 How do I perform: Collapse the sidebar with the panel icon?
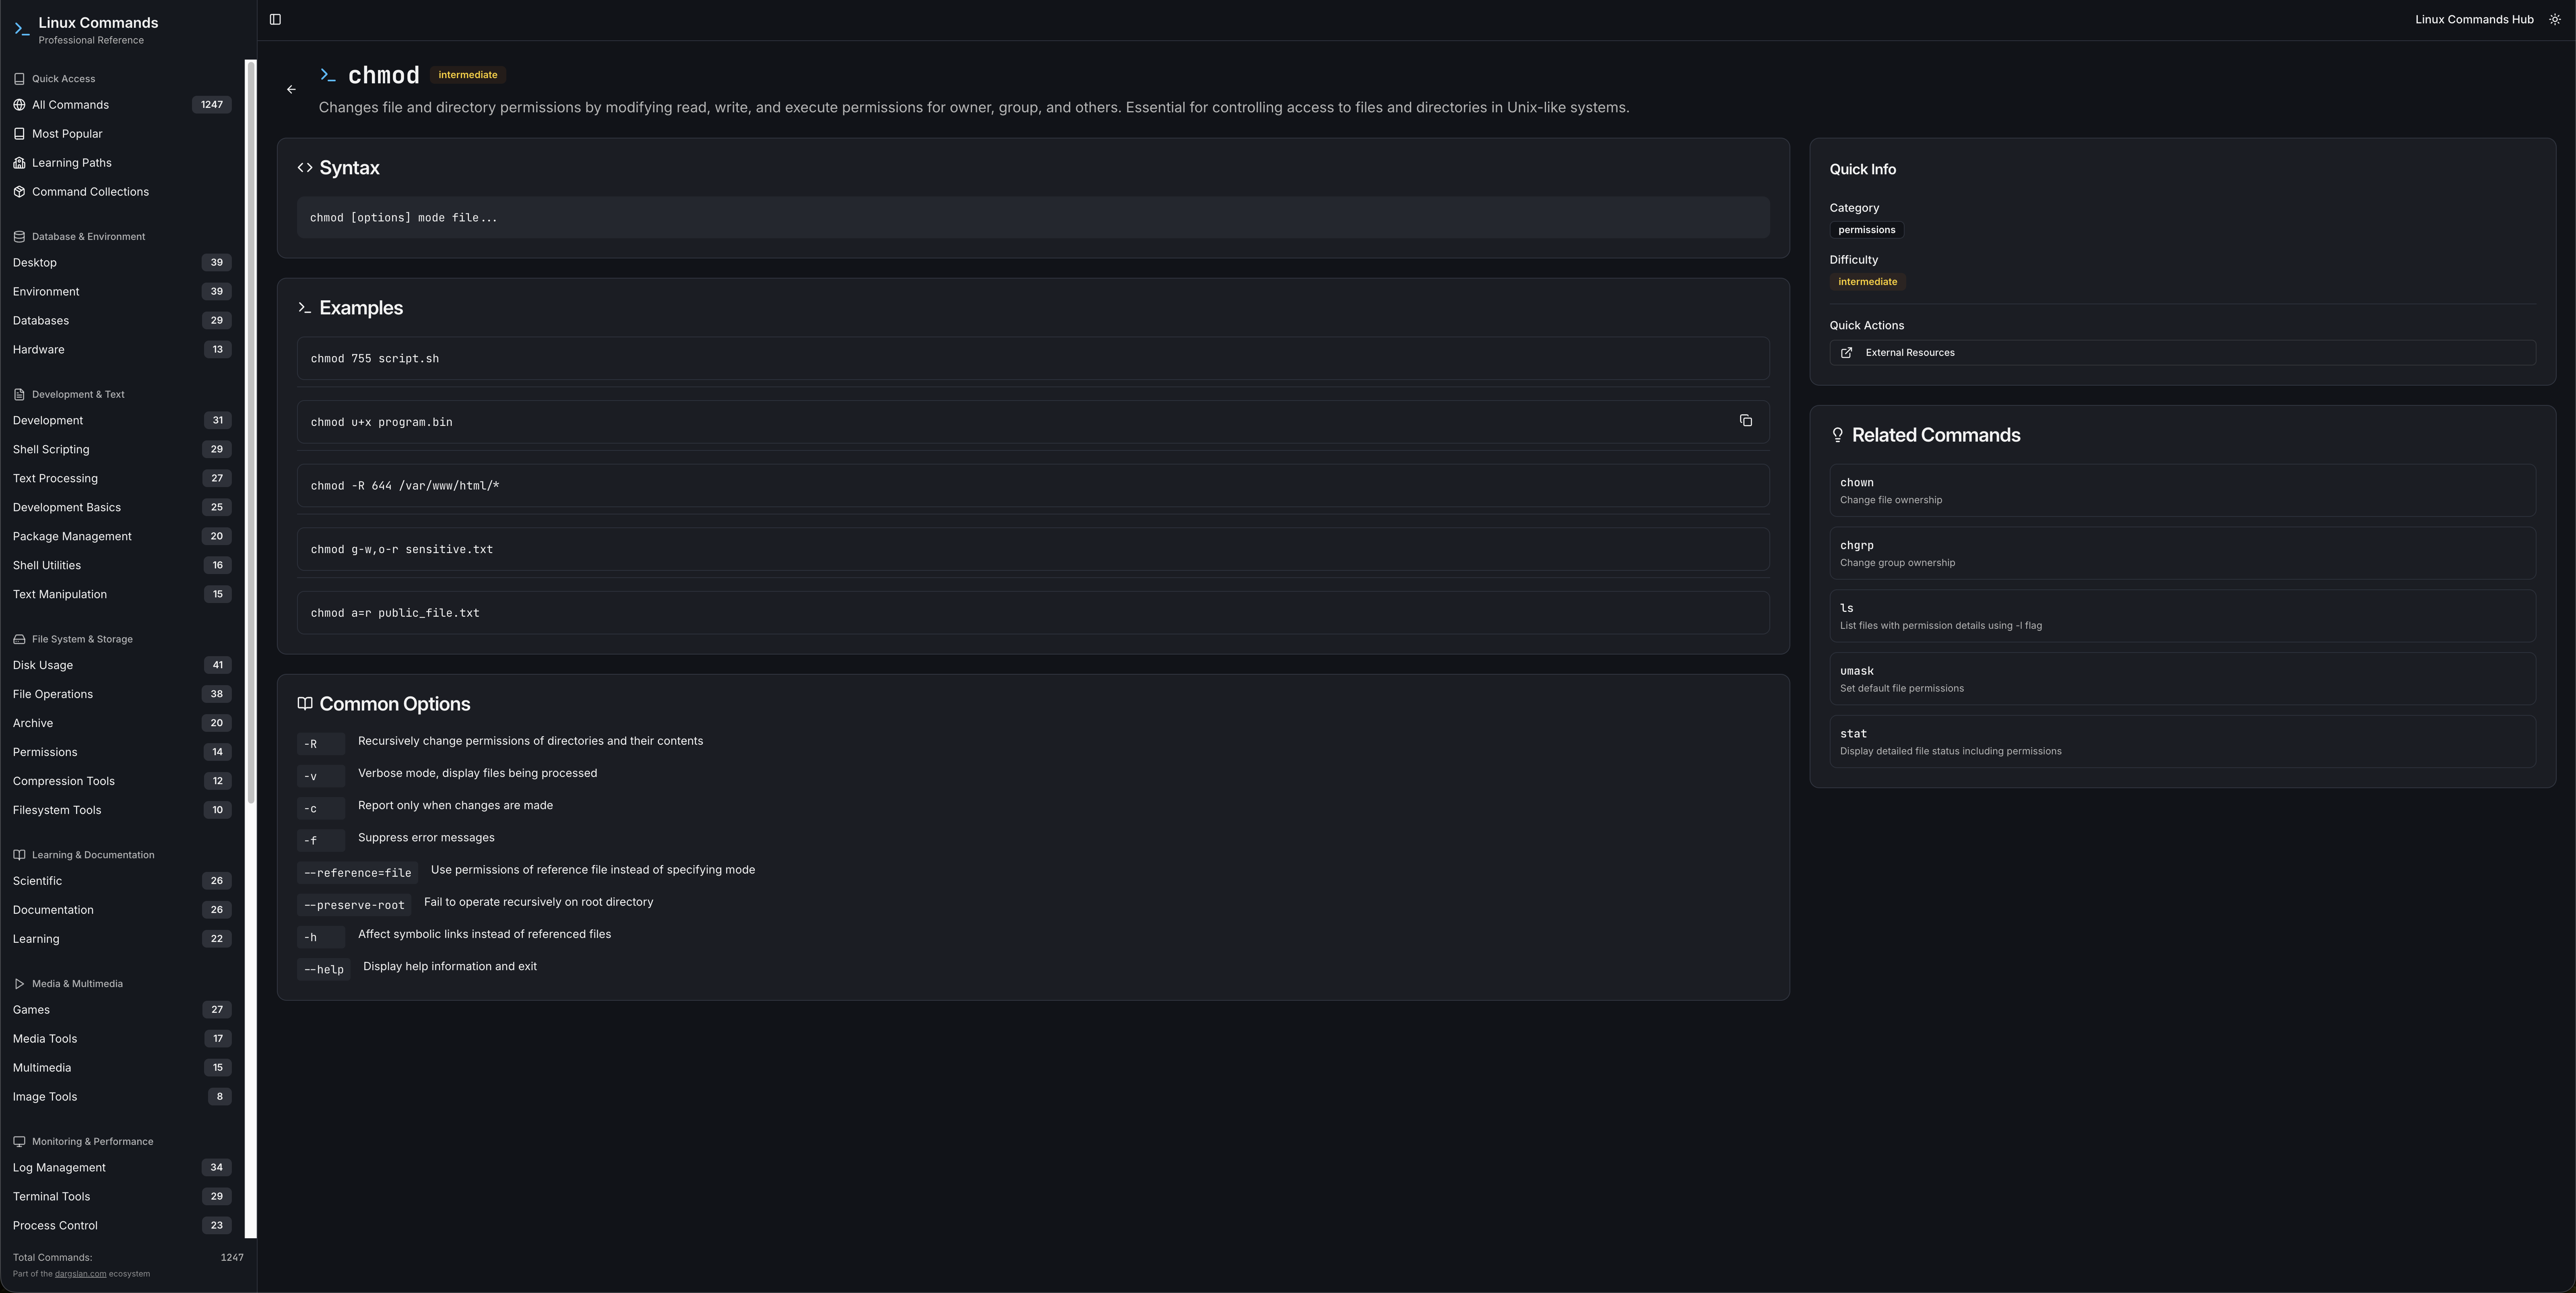pyautogui.click(x=275, y=19)
